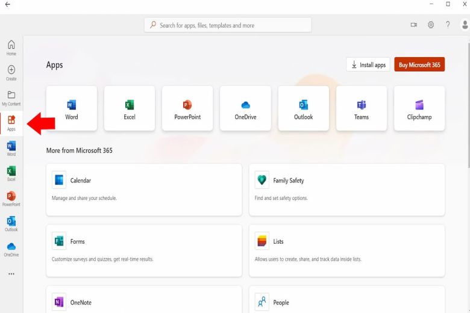The width and height of the screenshot is (470, 313).
Task: Expand more apps via ellipsis in sidebar
Action: click(x=11, y=274)
